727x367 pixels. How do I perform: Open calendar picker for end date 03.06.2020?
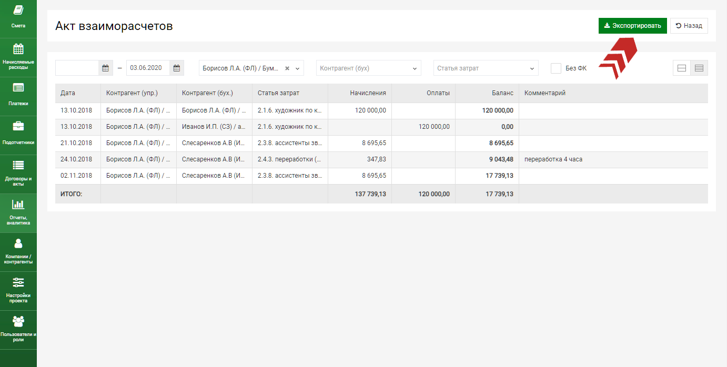pos(177,68)
